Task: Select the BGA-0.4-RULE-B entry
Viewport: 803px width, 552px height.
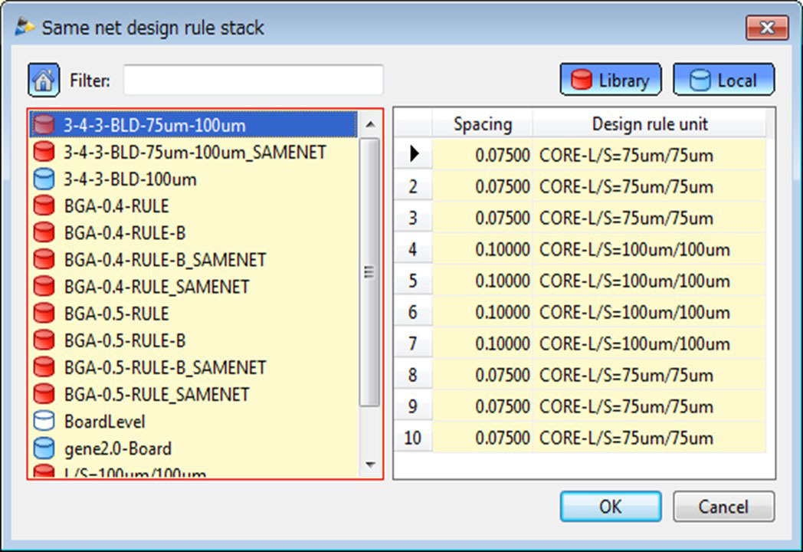Action: coord(194,233)
